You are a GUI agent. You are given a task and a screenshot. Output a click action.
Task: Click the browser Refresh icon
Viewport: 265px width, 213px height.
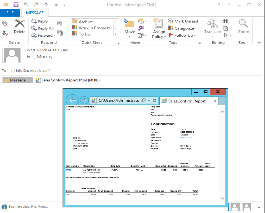tap(155, 101)
